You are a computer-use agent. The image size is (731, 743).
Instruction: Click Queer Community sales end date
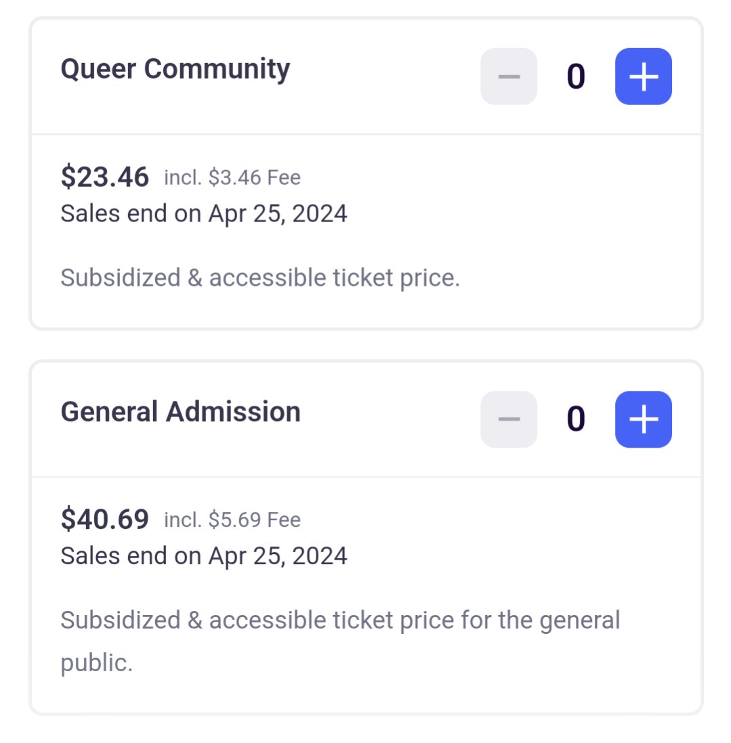(204, 214)
